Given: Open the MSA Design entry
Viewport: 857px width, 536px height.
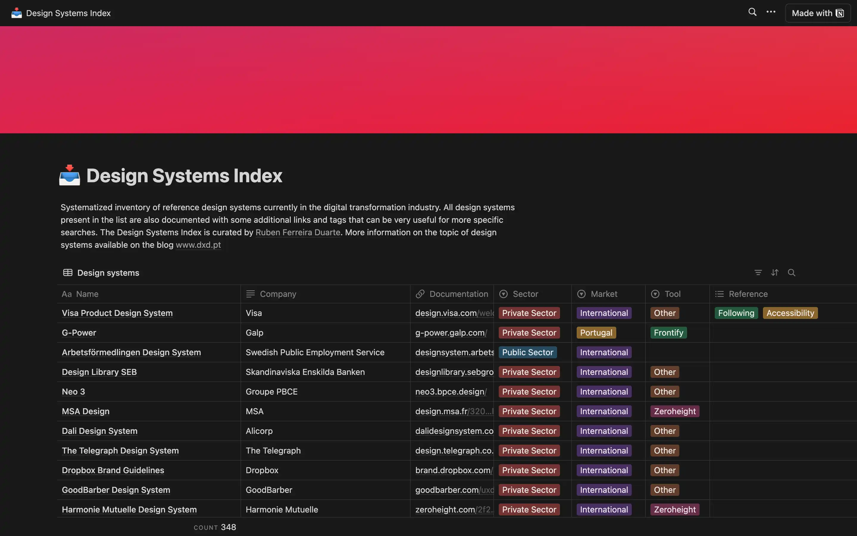Looking at the screenshot, I should (86, 411).
